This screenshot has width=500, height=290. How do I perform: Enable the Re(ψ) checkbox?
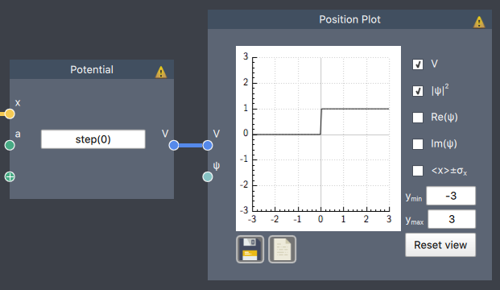pos(418,118)
